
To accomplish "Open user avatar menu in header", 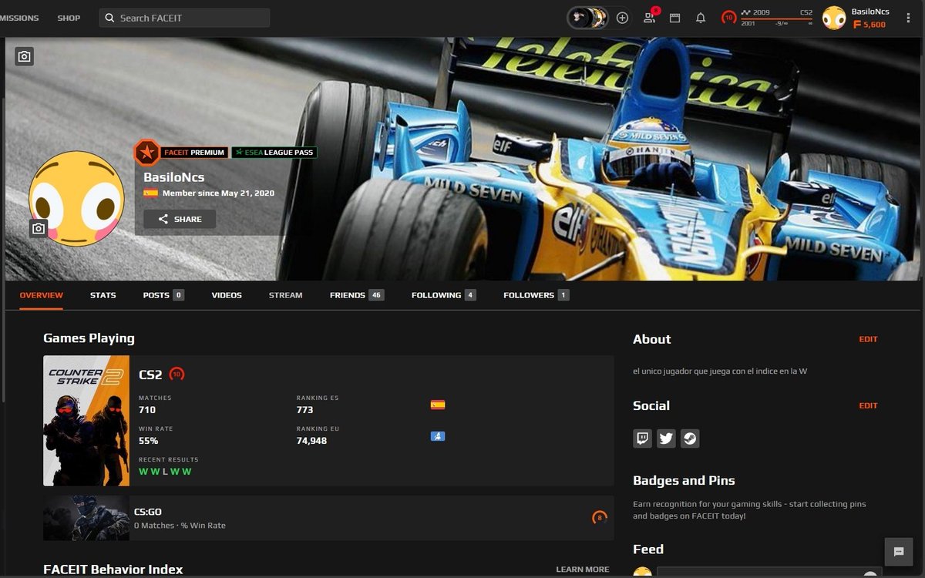I will 834,18.
